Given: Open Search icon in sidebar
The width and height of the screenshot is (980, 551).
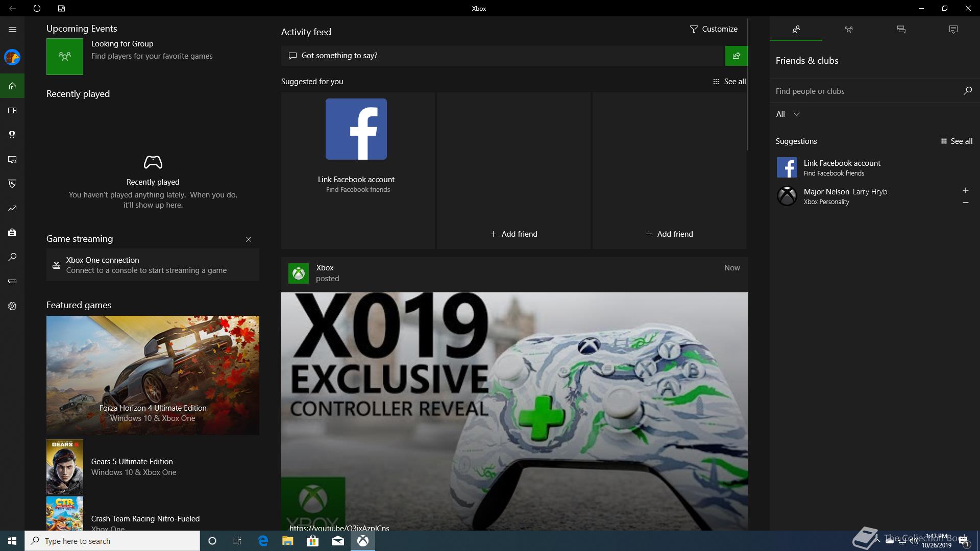Looking at the screenshot, I should tap(12, 257).
